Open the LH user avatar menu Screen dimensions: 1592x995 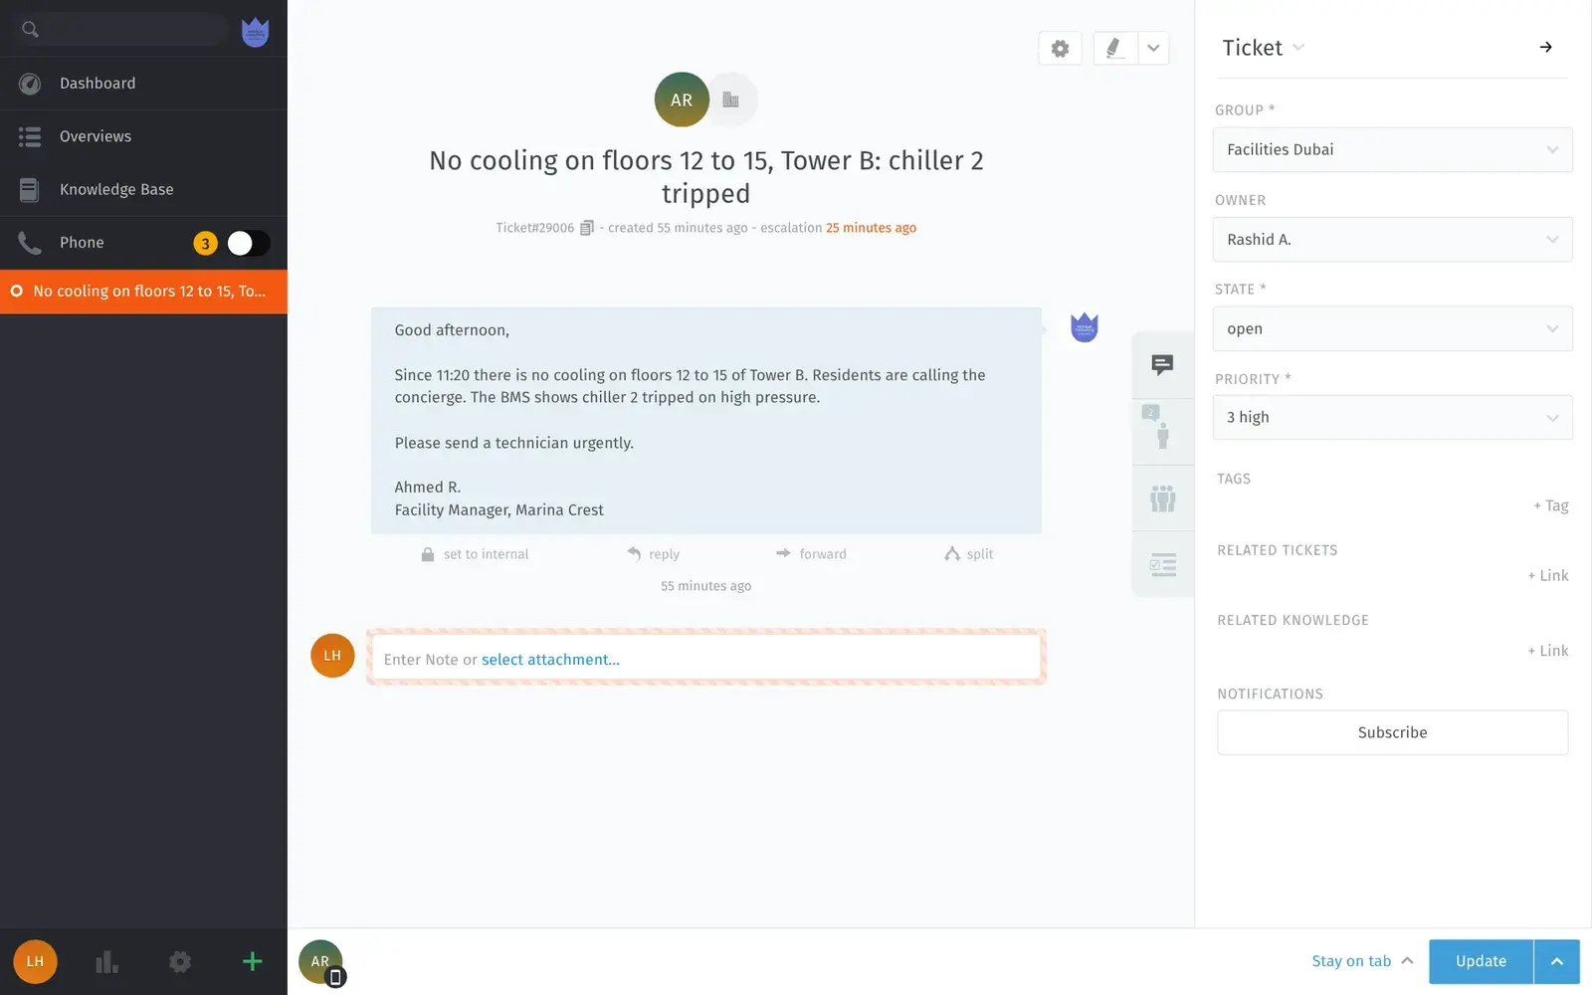[35, 961]
